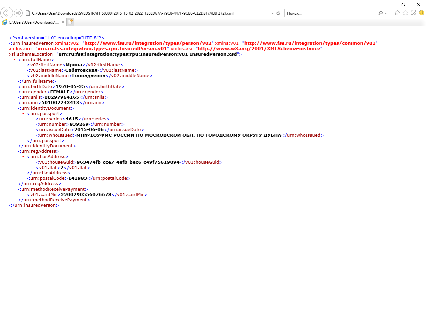Screen dimensions: 427x328
Task: Collapse the urn:fiasAddress node
Action: [x=23, y=157]
